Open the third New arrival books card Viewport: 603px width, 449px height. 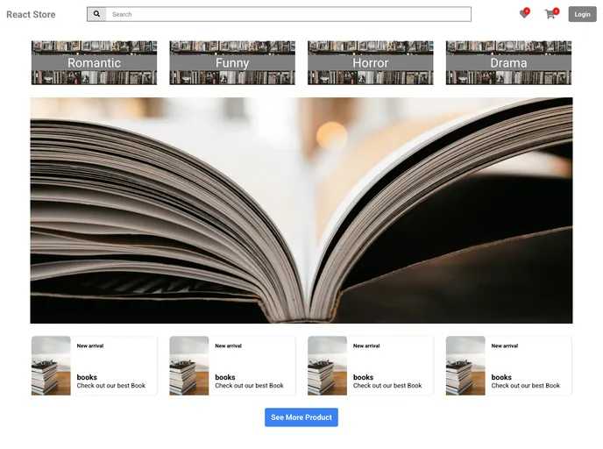point(389,366)
